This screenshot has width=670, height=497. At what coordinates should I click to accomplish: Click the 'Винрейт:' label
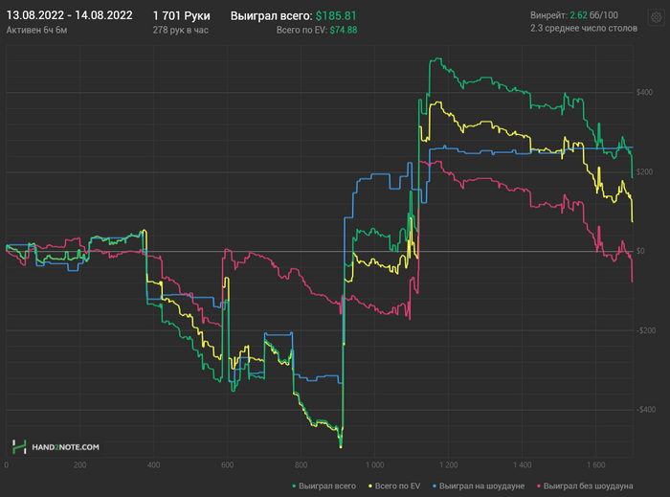tap(549, 15)
